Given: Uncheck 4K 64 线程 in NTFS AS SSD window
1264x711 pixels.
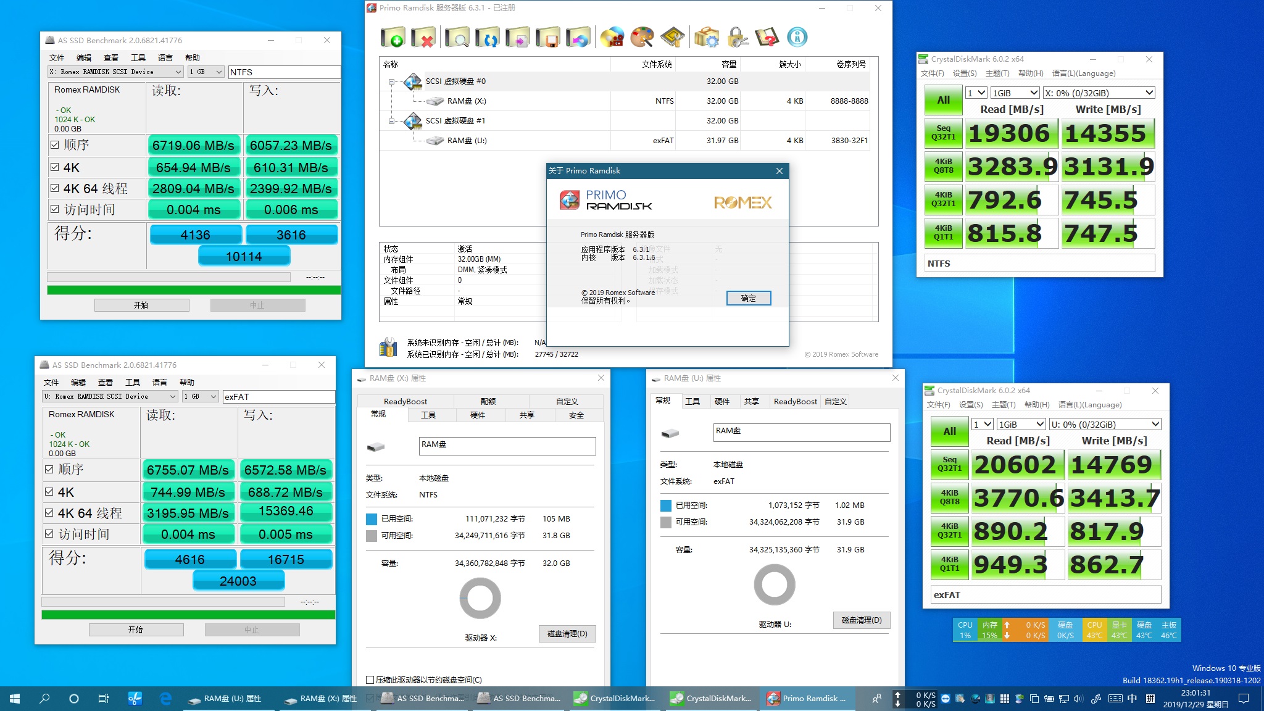Looking at the screenshot, I should pyautogui.click(x=55, y=188).
